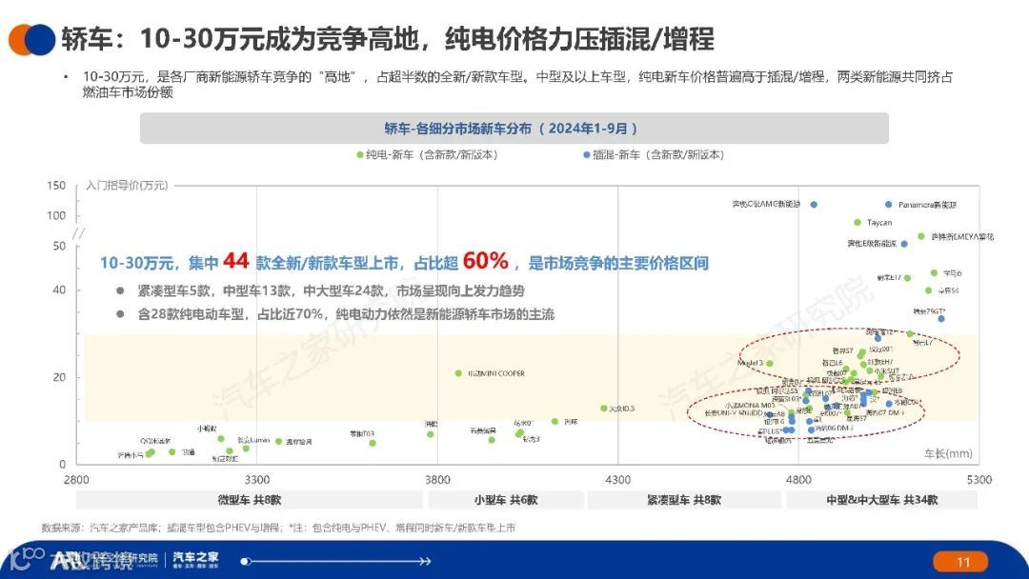Click the x-axis label 车长(mm)
This screenshot has height=579, width=1029.
pyautogui.click(x=948, y=453)
